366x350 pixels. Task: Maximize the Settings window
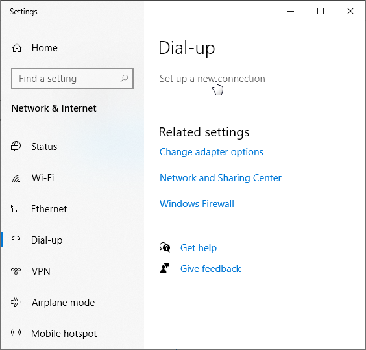tap(321, 11)
